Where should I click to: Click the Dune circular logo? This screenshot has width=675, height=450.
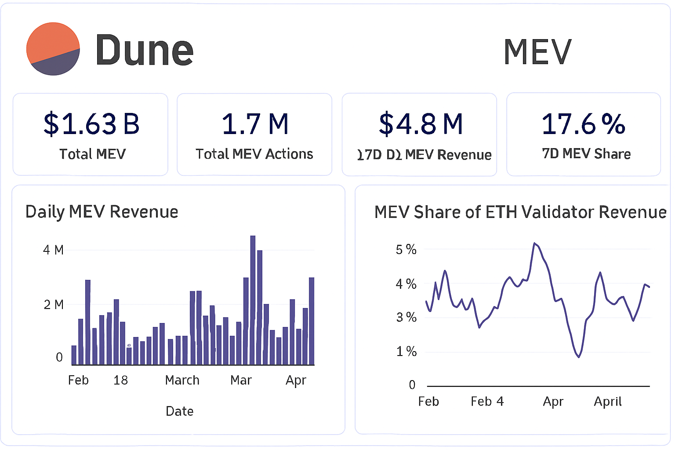click(53, 49)
